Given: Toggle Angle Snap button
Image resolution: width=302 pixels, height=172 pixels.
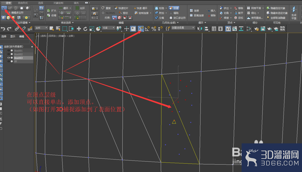Looking at the screenshot, I should [147, 29].
